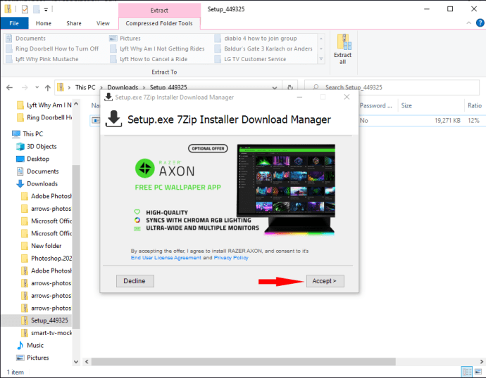The height and width of the screenshot is (378, 486).
Task: Sort by the Password column header
Action: [x=378, y=105]
